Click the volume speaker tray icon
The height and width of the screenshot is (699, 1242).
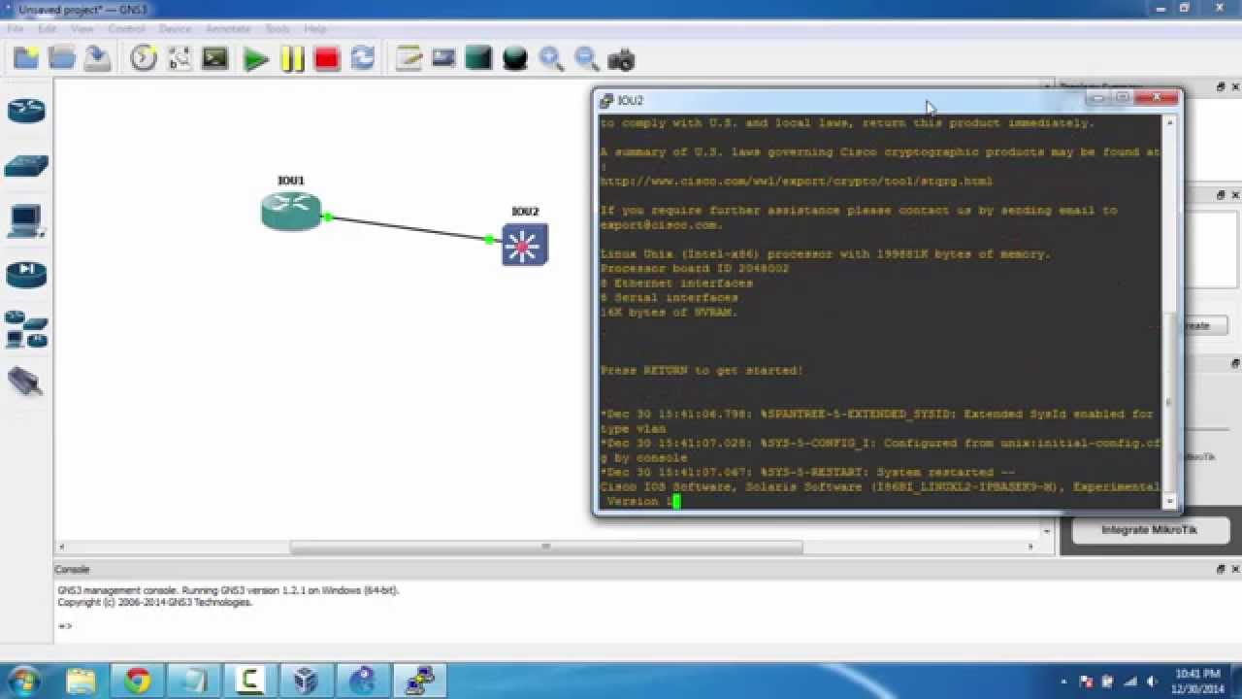point(1152,681)
